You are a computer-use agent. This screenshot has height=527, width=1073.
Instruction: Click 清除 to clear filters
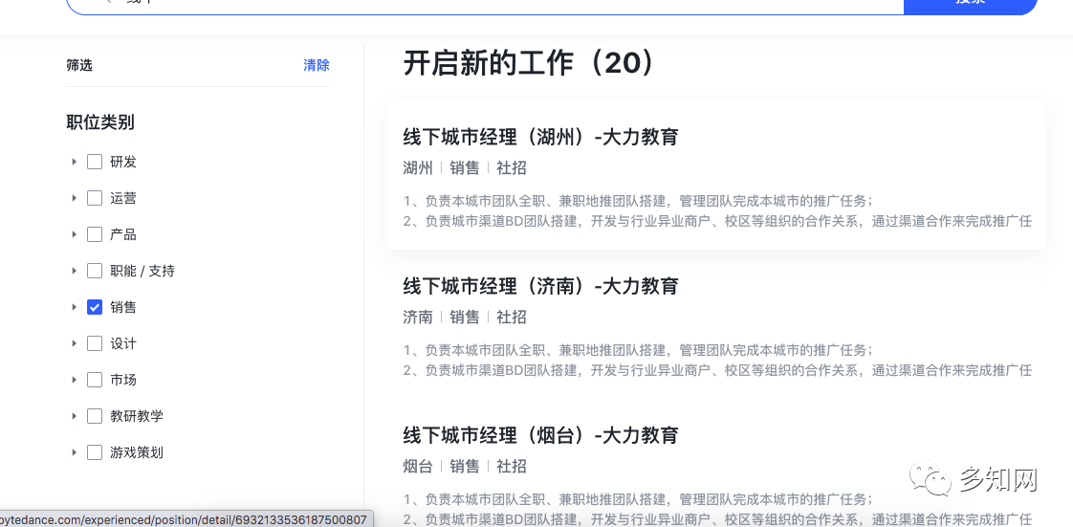316,65
